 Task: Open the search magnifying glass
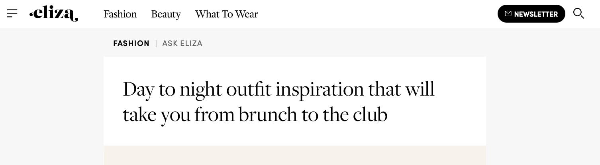tap(578, 13)
